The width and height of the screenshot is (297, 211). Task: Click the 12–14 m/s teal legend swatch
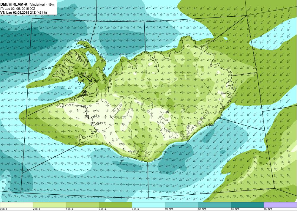click(214, 205)
